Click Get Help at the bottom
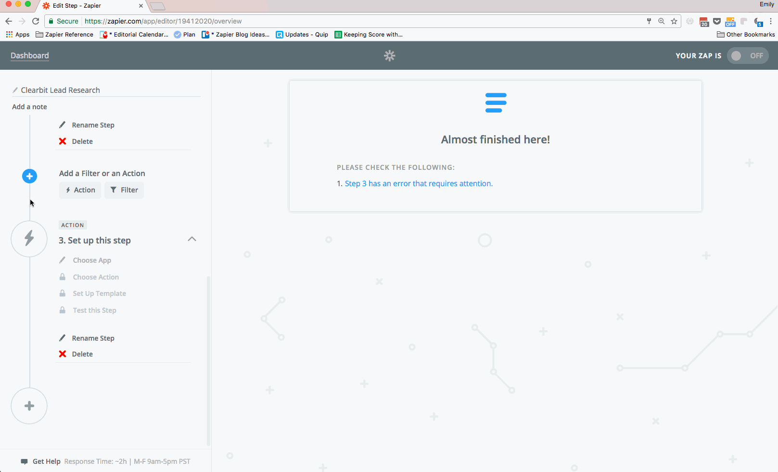The image size is (778, 472). pos(47,461)
